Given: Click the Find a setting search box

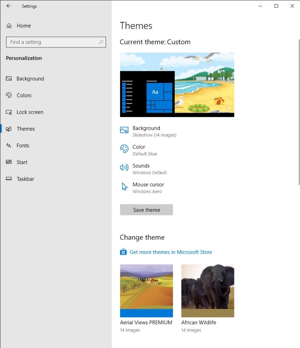Looking at the screenshot, I should point(56,42).
